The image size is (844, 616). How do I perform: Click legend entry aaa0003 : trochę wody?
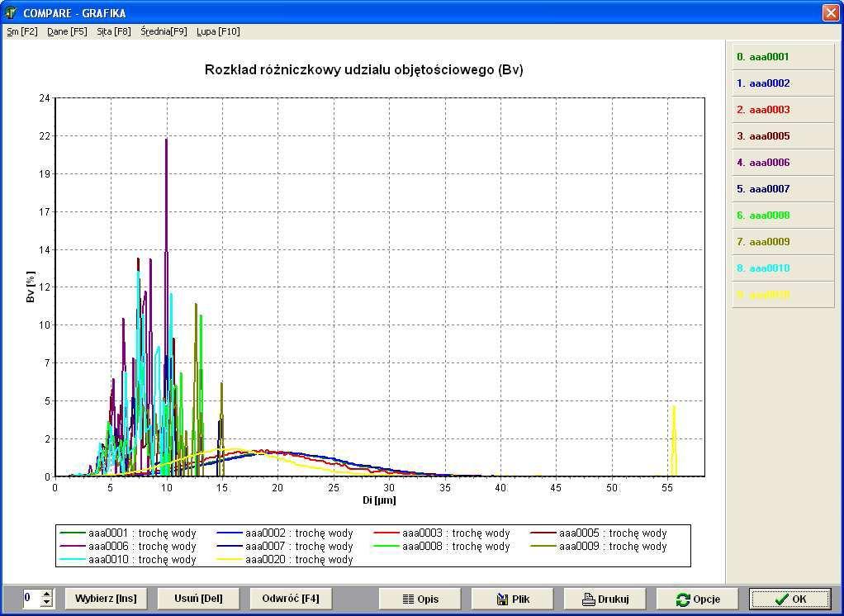[441, 533]
